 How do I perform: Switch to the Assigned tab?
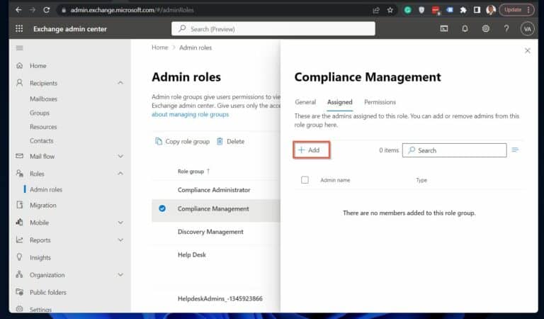pyautogui.click(x=340, y=102)
